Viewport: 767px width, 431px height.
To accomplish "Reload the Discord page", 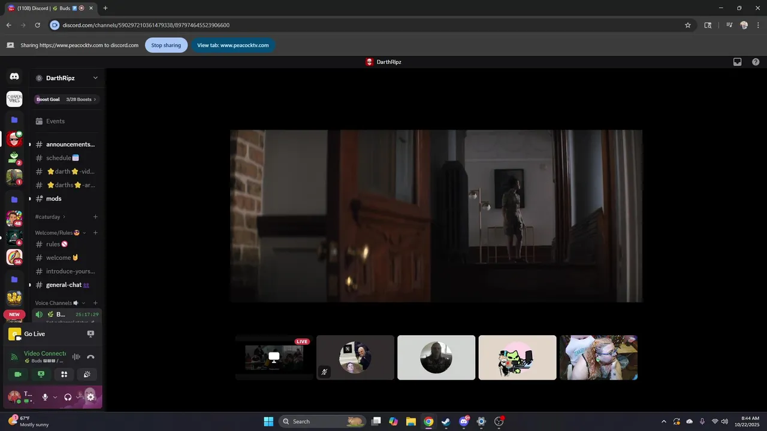I will pyautogui.click(x=37, y=25).
